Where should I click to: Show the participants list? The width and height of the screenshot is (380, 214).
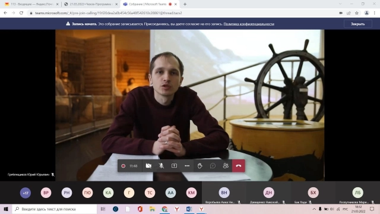(x=226, y=166)
